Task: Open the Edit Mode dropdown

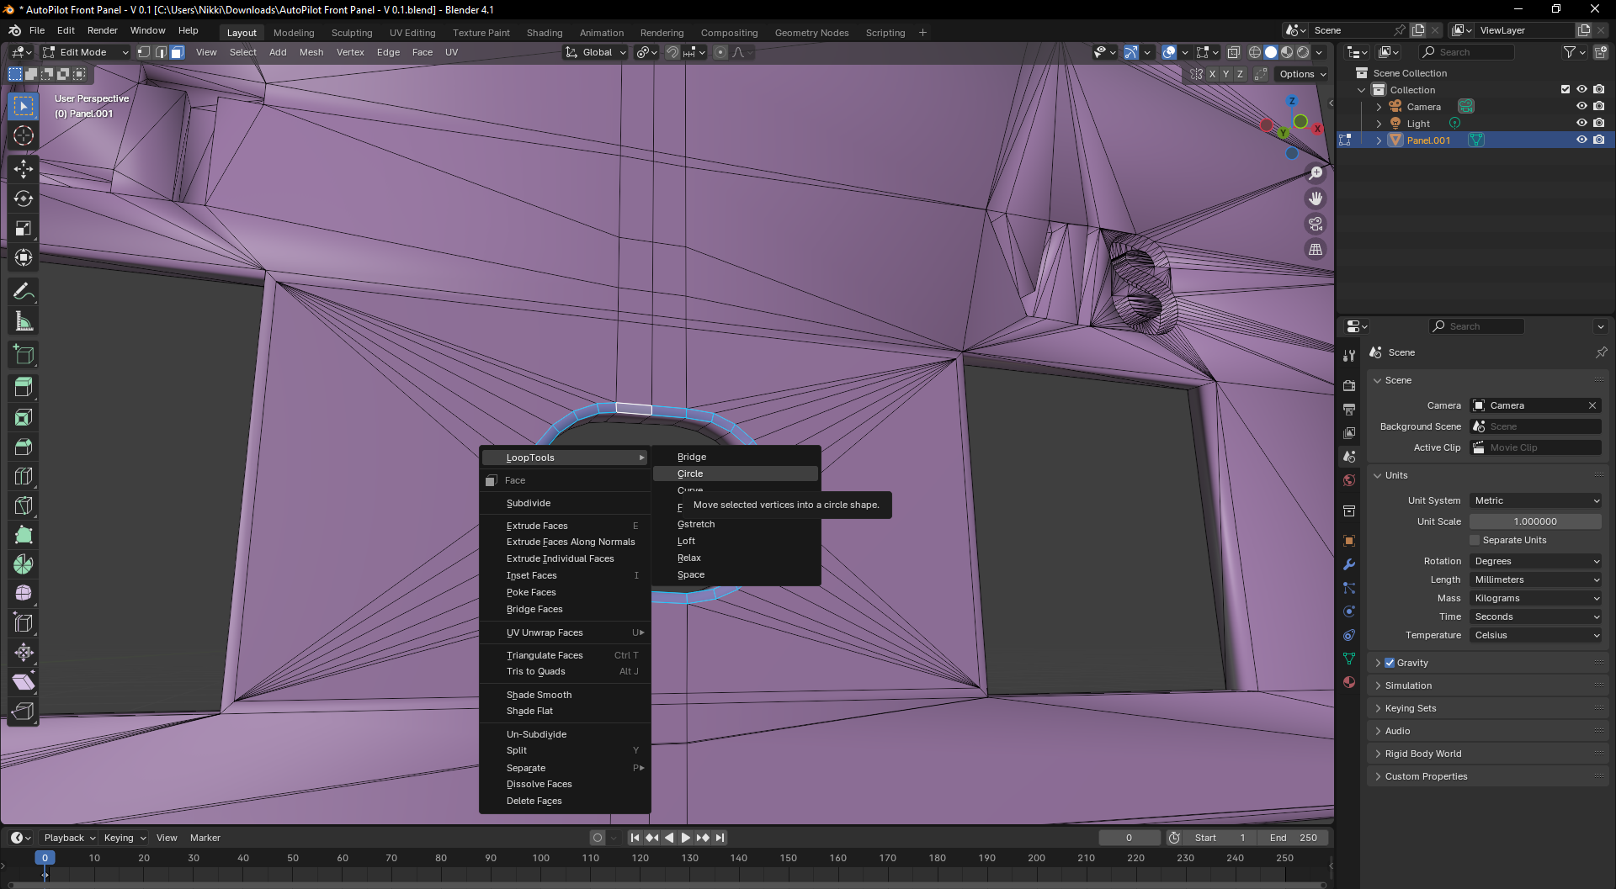Action: pyautogui.click(x=86, y=52)
